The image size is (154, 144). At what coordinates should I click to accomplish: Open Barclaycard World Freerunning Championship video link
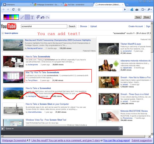(x=58, y=40)
